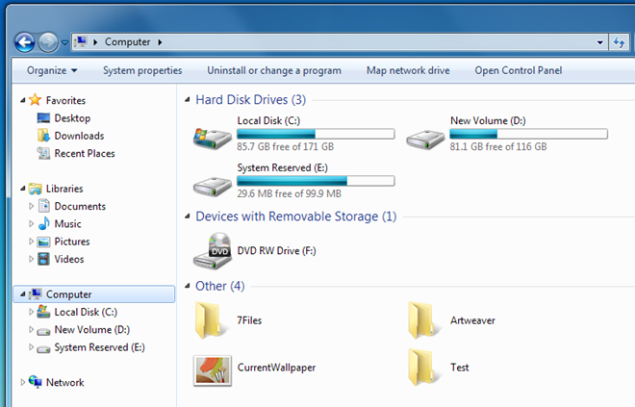Click Map network drive
Image resolution: width=635 pixels, height=407 pixels.
[x=408, y=70]
